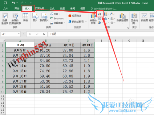Switch to the 审阅 (Review) tab
The width and height of the screenshot is (154, 115).
[x=73, y=9]
